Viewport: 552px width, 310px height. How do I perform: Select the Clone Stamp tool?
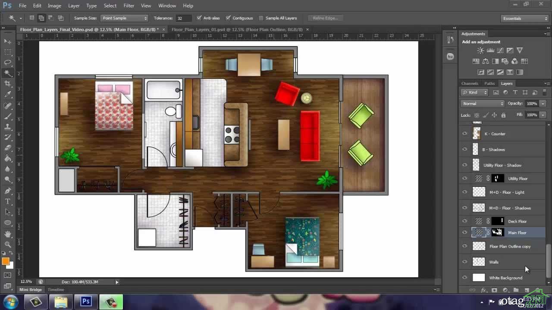point(8,127)
